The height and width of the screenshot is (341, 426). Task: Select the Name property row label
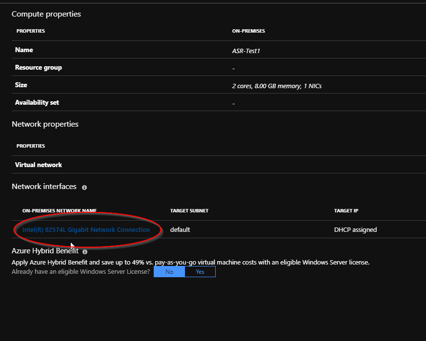24,50
